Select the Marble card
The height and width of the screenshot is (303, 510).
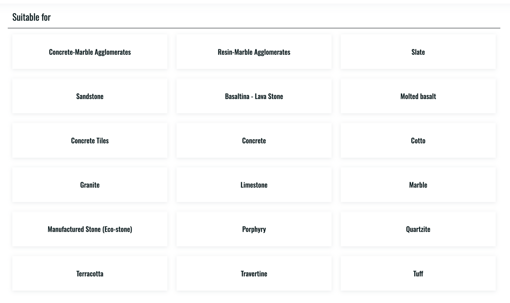pyautogui.click(x=418, y=185)
